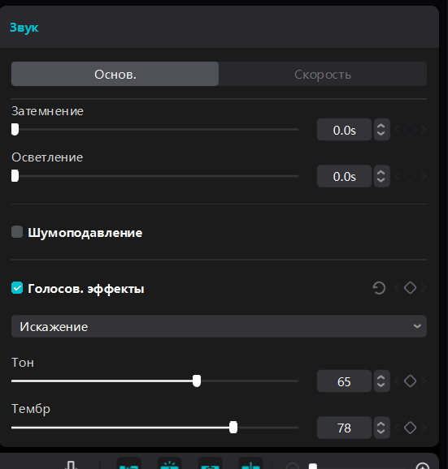Click the Тембр value field showing 78
The image size is (448, 469).
344,428
